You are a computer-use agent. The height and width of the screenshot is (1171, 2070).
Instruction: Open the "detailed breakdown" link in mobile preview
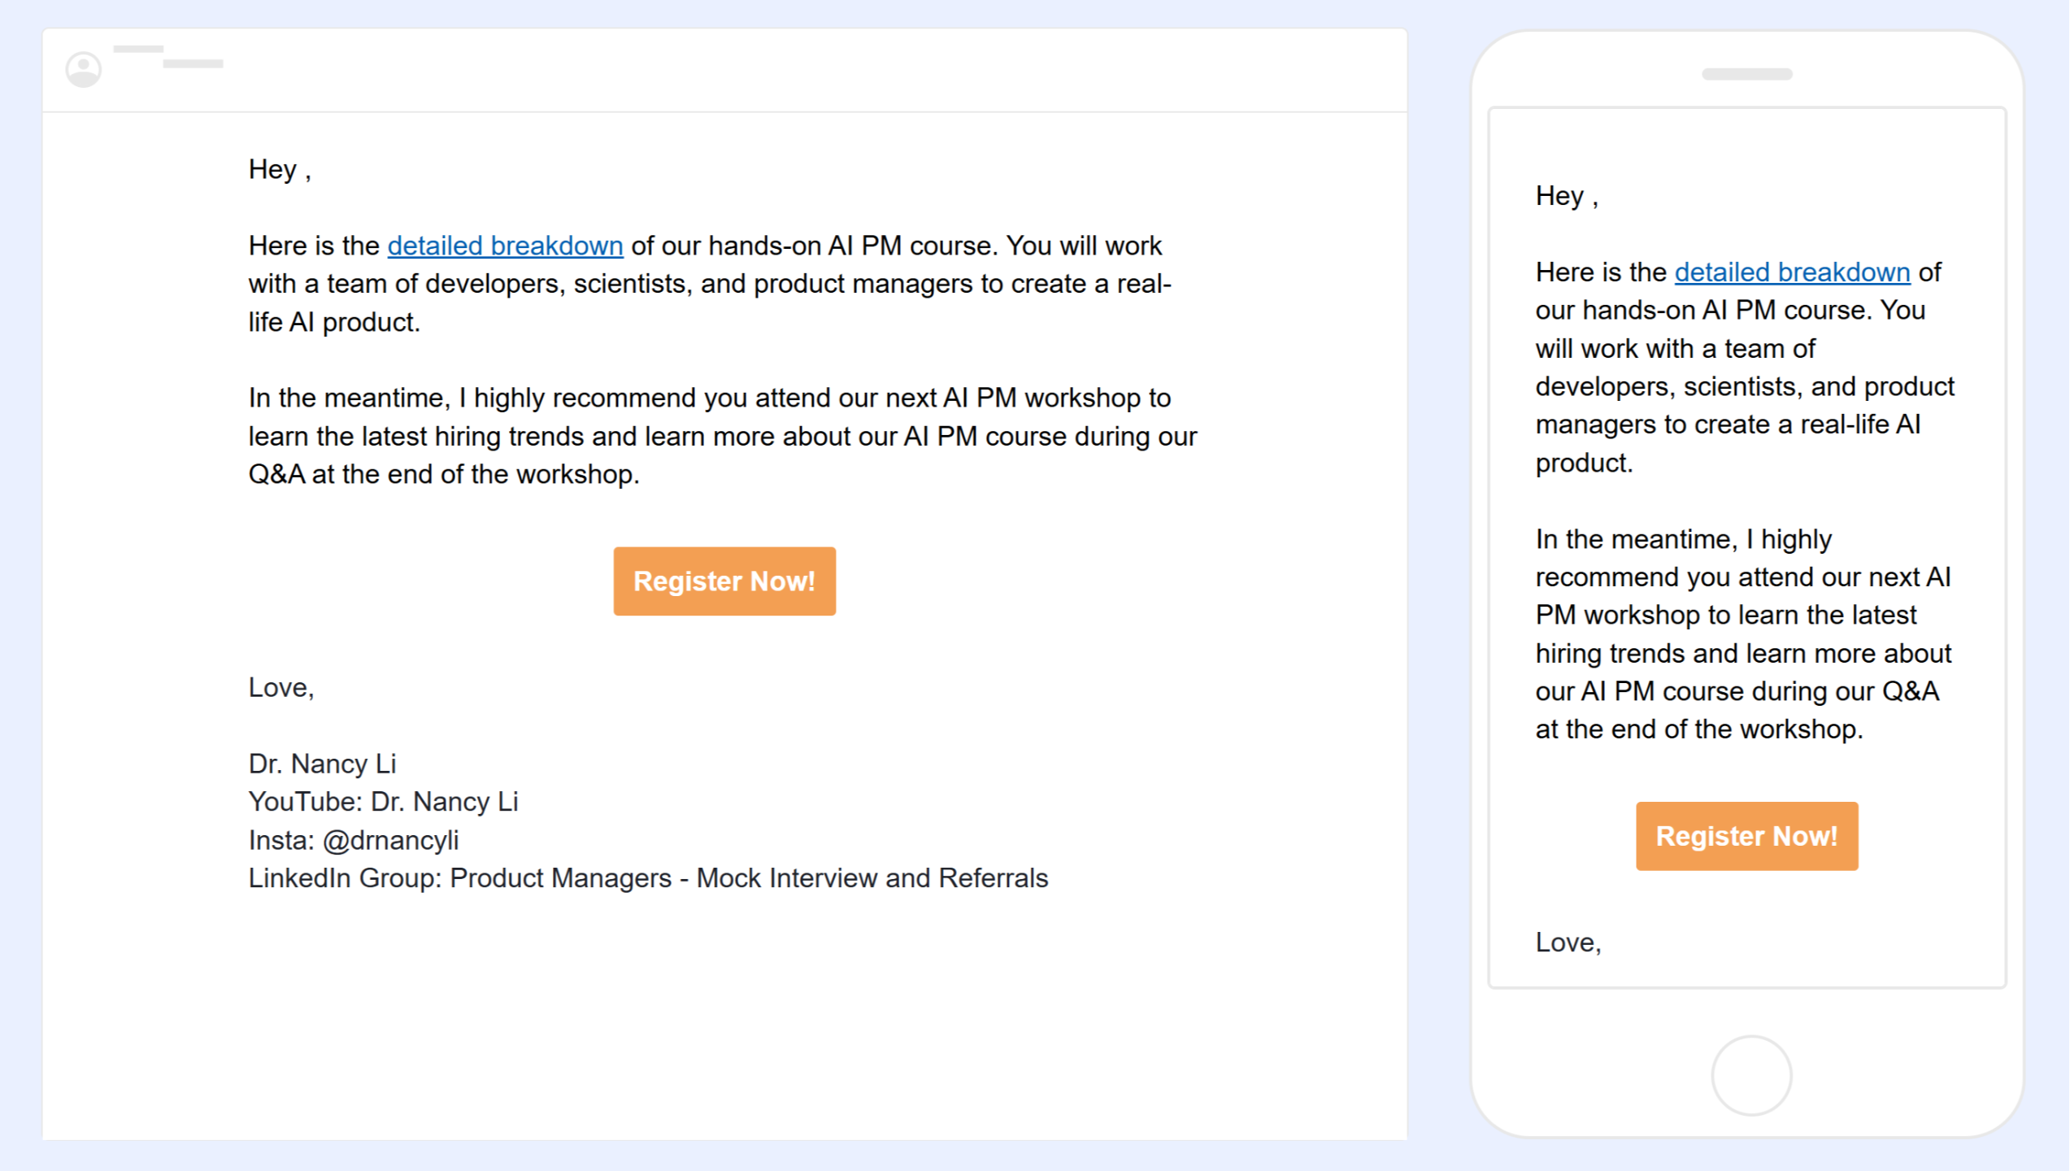click(1792, 272)
